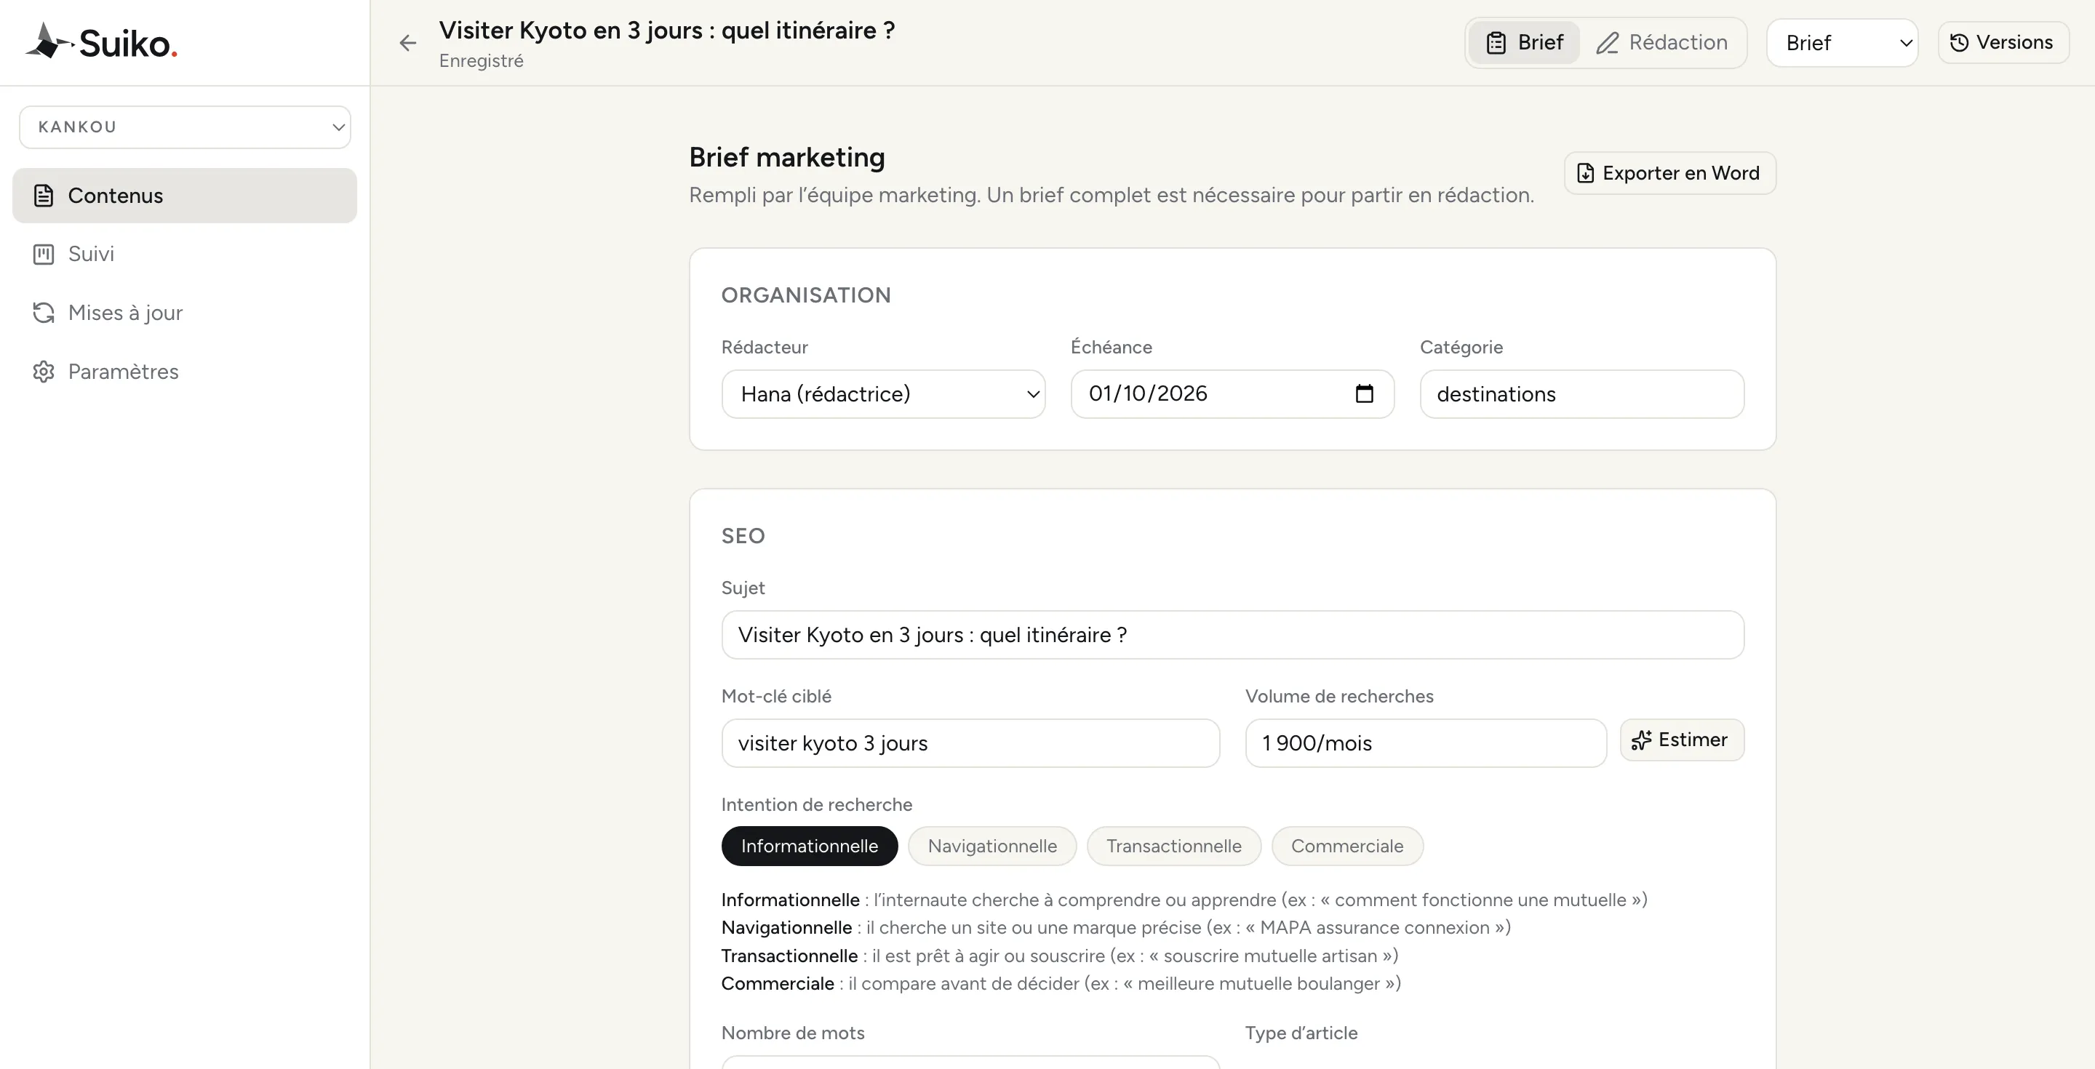This screenshot has width=2095, height=1069.
Task: Click the Versions button
Action: 2003,42
